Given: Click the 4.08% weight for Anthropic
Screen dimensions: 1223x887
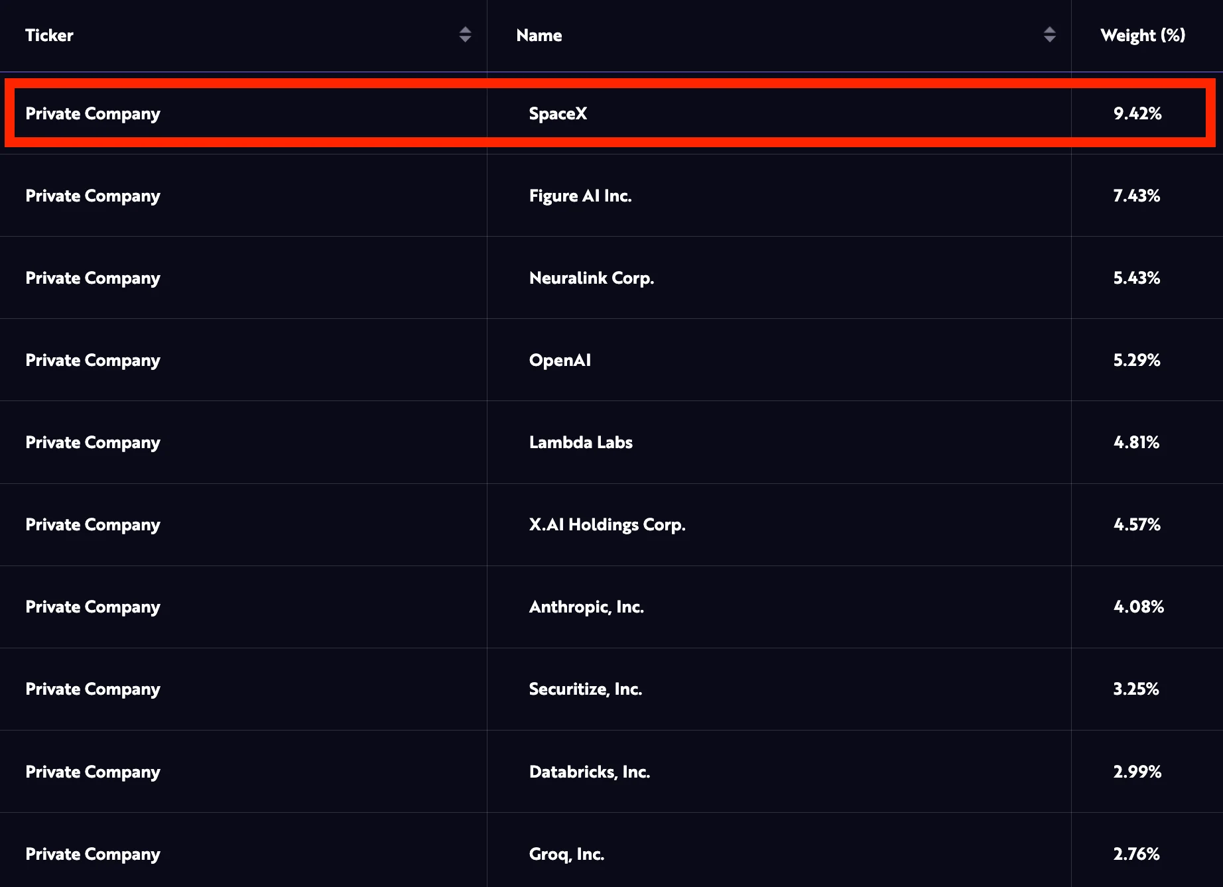Looking at the screenshot, I should point(1138,607).
